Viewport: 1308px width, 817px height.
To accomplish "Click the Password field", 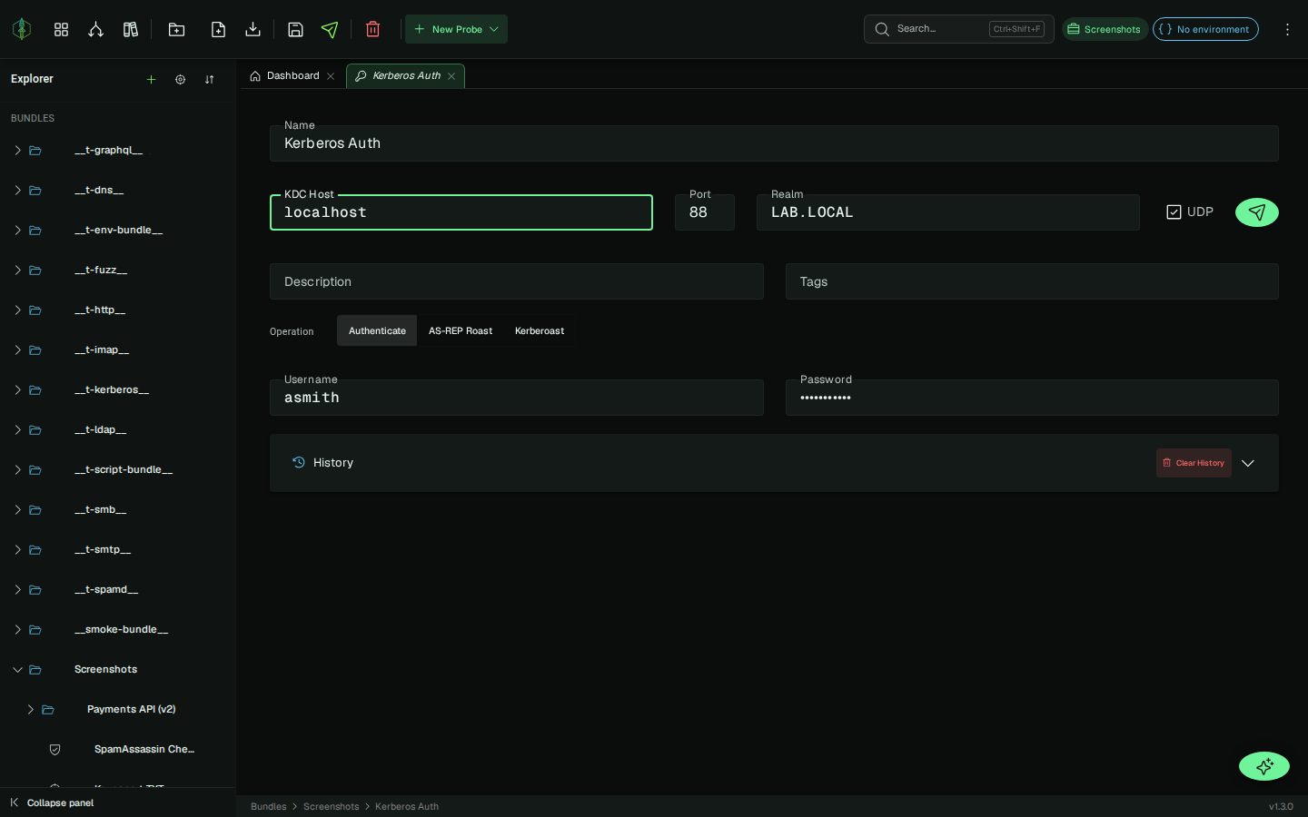I will 1032,398.
